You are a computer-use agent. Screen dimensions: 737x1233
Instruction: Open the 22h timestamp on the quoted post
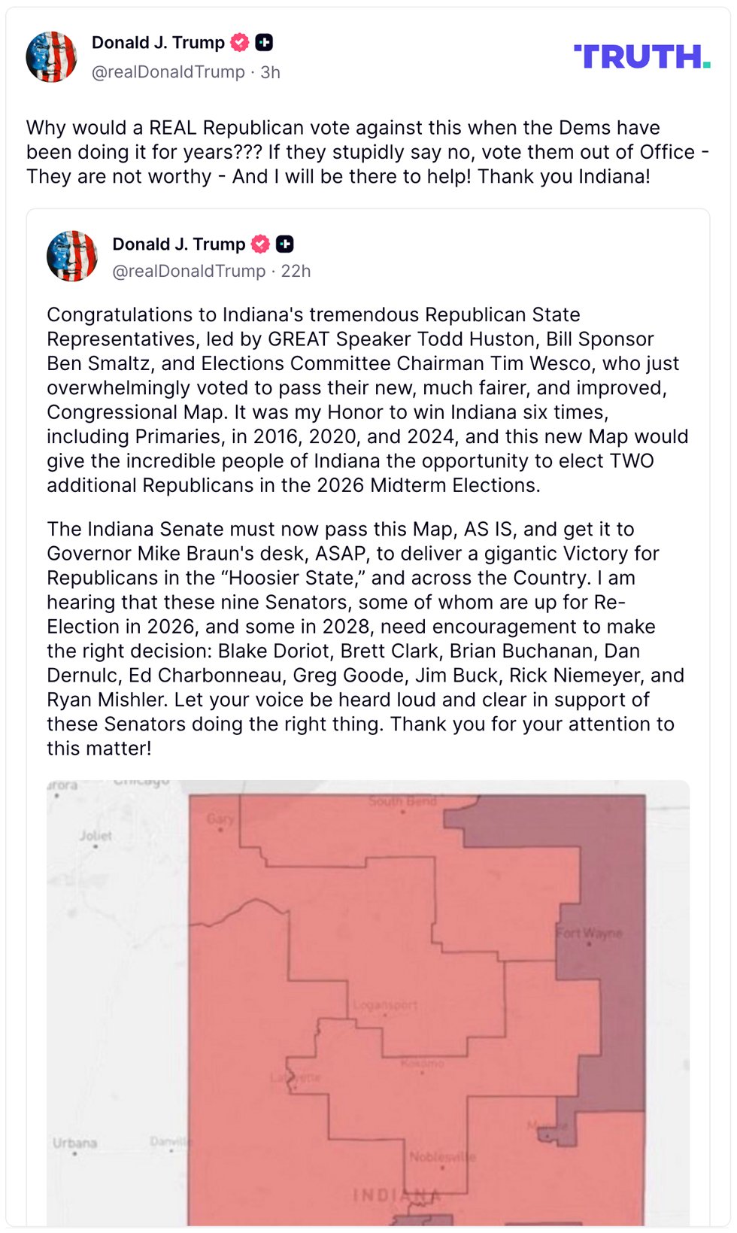point(296,271)
